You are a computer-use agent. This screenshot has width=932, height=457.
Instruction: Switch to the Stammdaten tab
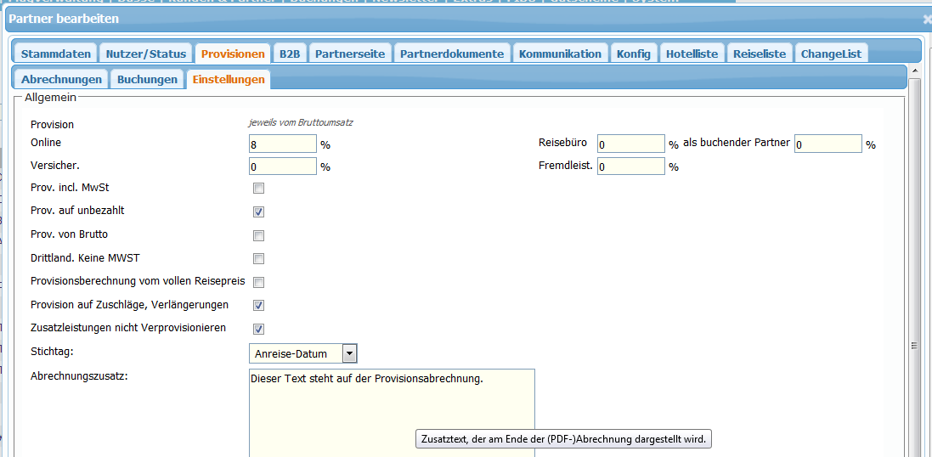coord(55,54)
